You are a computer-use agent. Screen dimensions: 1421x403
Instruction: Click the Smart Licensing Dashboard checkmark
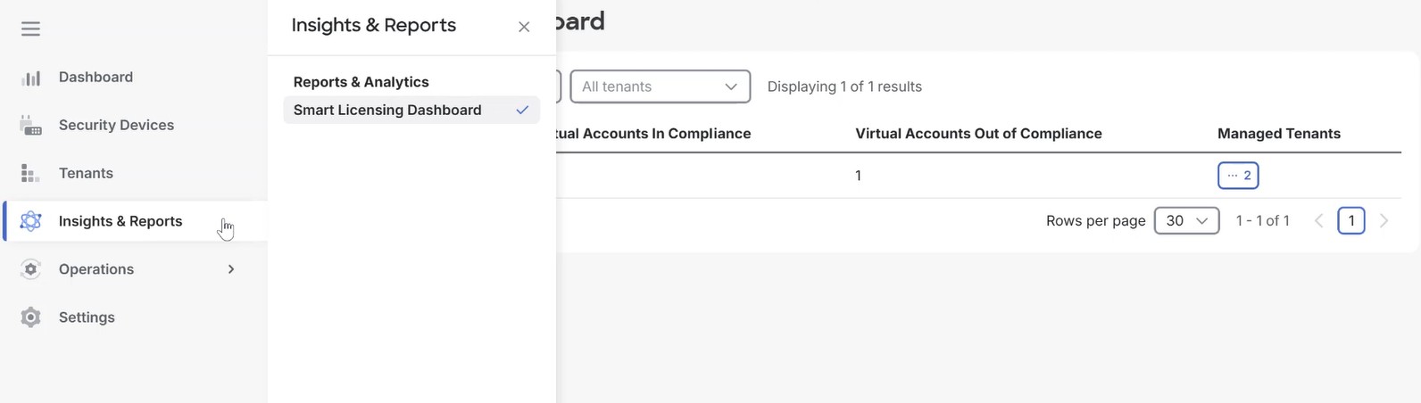(x=522, y=110)
